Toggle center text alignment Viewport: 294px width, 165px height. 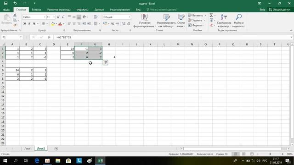point(74,24)
